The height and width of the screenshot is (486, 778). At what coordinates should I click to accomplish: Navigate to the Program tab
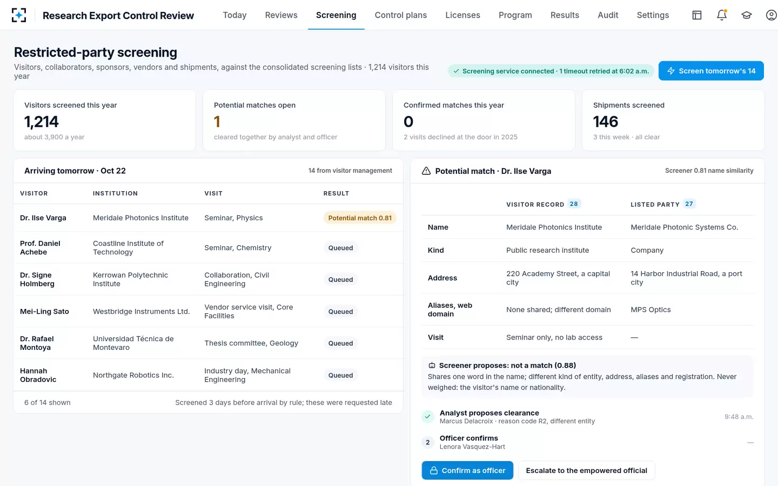(515, 15)
